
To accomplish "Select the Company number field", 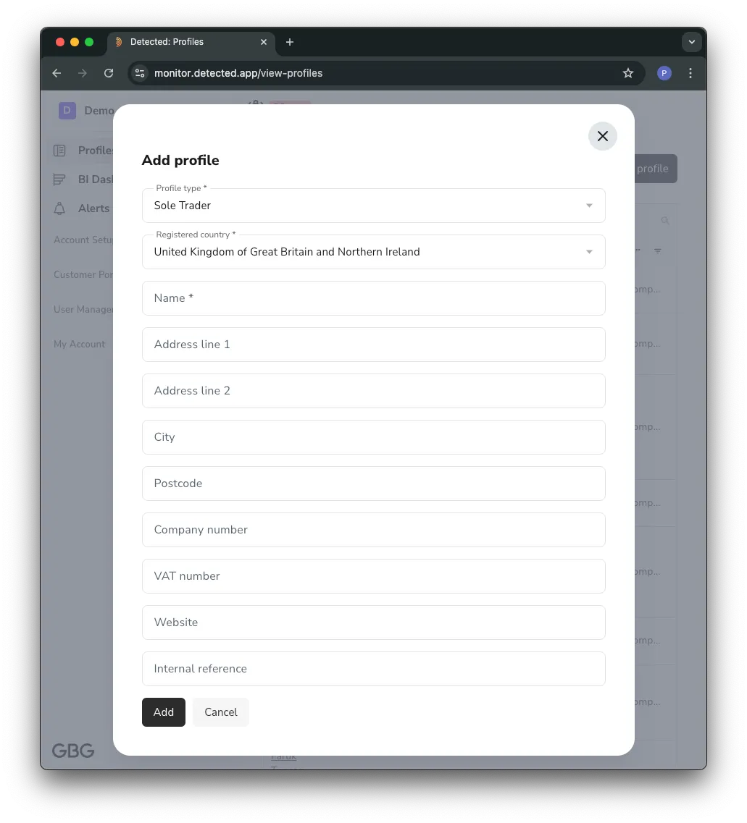I will pos(374,530).
